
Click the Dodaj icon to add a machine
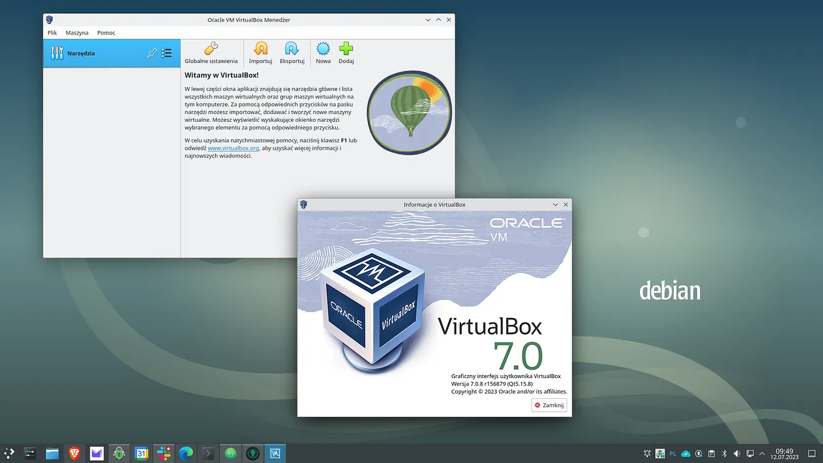(345, 53)
